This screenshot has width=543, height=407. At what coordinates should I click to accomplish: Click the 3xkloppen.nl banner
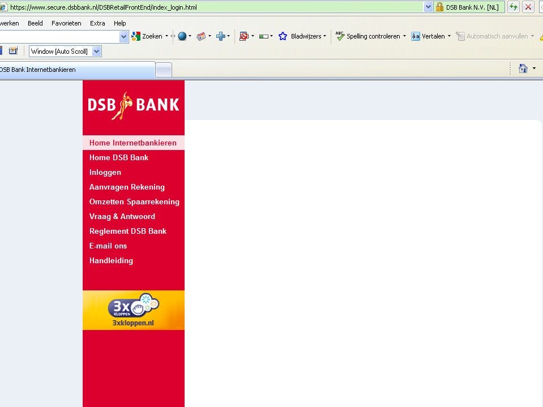tap(133, 310)
